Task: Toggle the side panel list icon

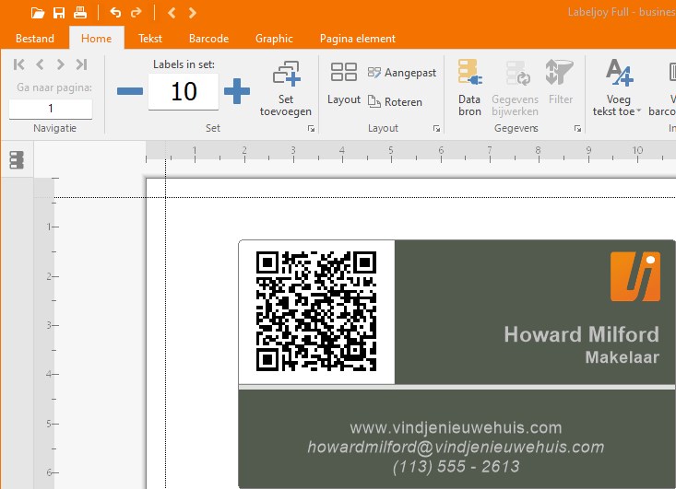Action: click(x=17, y=160)
